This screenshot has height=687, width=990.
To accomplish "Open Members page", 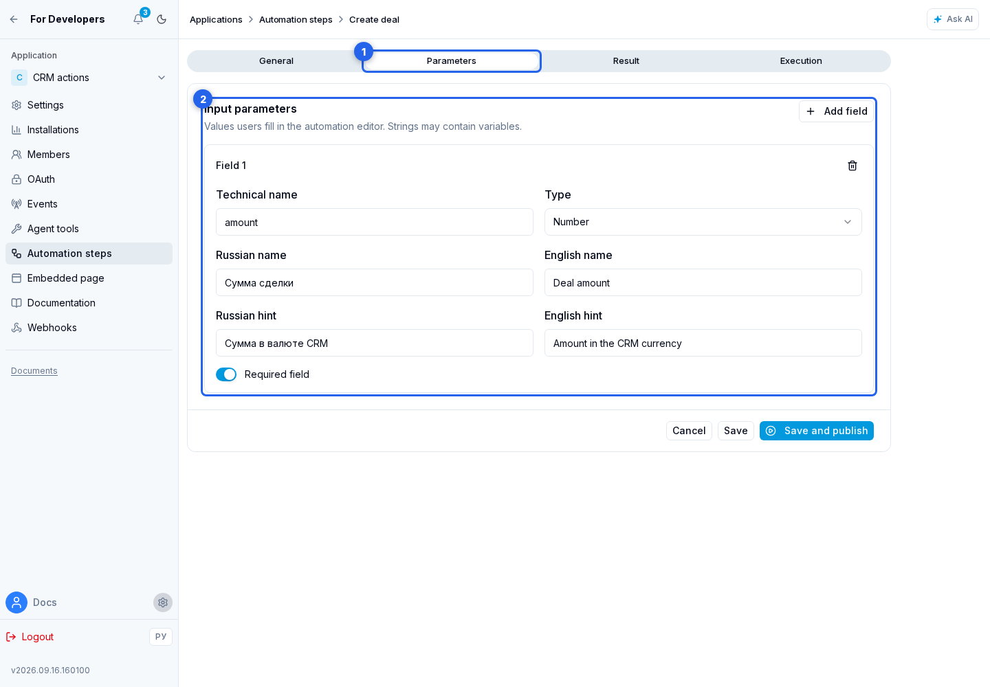I will pyautogui.click(x=89, y=155).
